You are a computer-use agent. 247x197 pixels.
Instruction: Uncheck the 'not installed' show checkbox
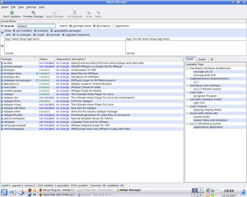click(14, 30)
